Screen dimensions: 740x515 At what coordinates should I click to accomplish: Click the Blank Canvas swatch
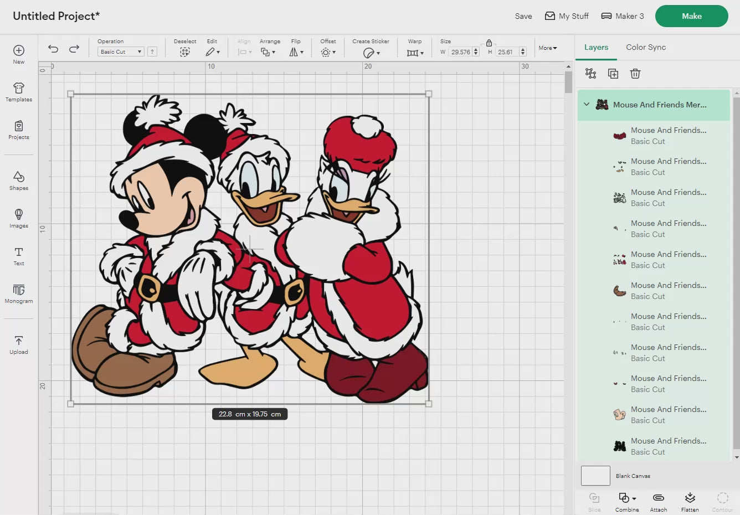(x=595, y=476)
